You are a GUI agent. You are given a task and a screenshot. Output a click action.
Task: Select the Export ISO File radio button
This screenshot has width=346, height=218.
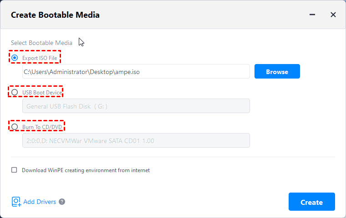(15, 58)
